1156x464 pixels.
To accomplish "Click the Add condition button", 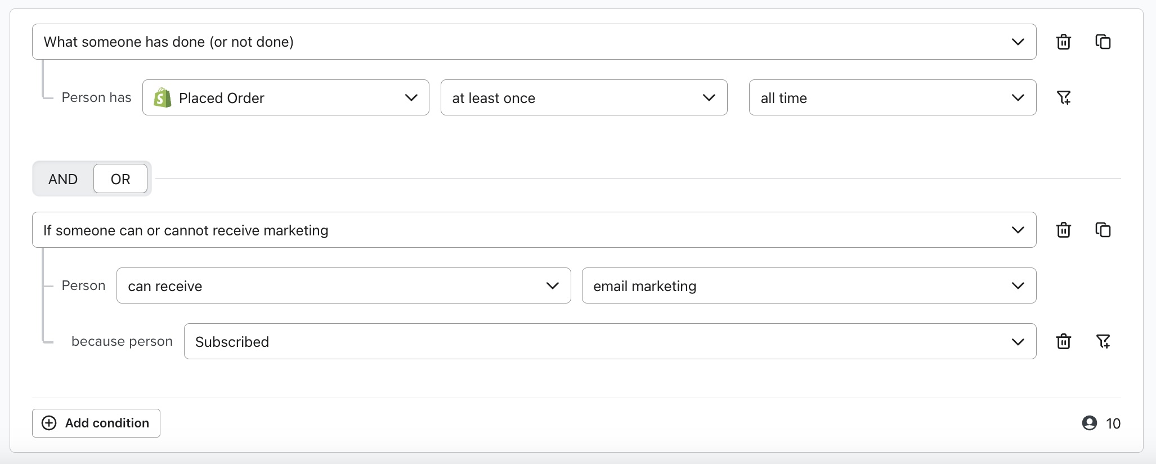I will tap(96, 423).
